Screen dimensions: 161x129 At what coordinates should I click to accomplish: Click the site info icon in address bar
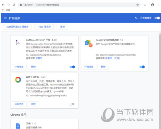point(21,5)
